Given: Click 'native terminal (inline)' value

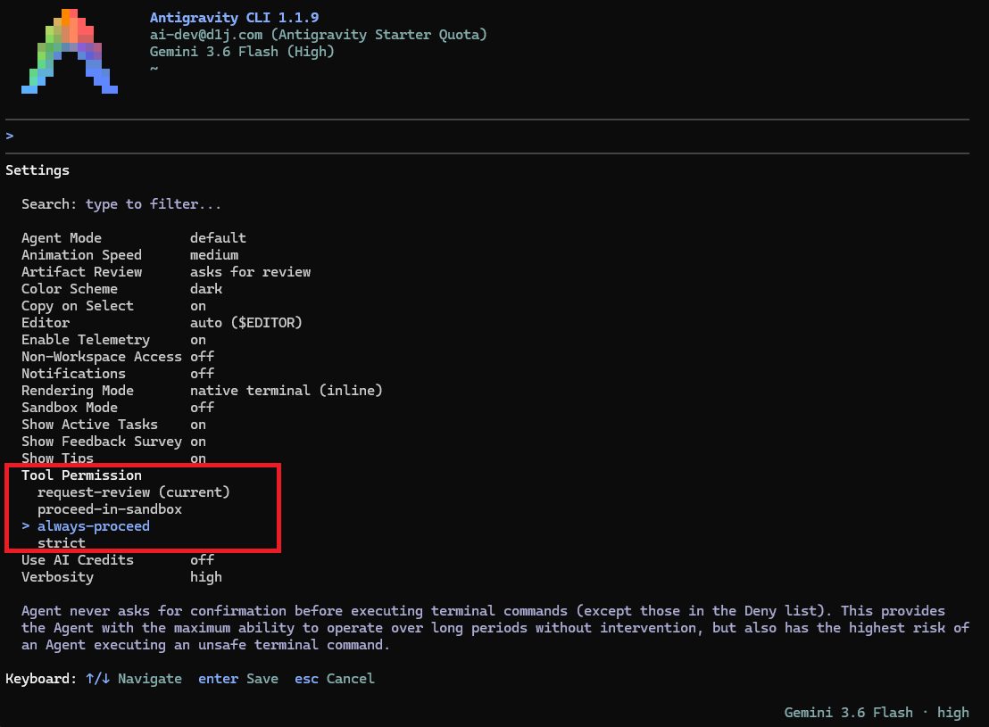Looking at the screenshot, I should pos(287,391).
